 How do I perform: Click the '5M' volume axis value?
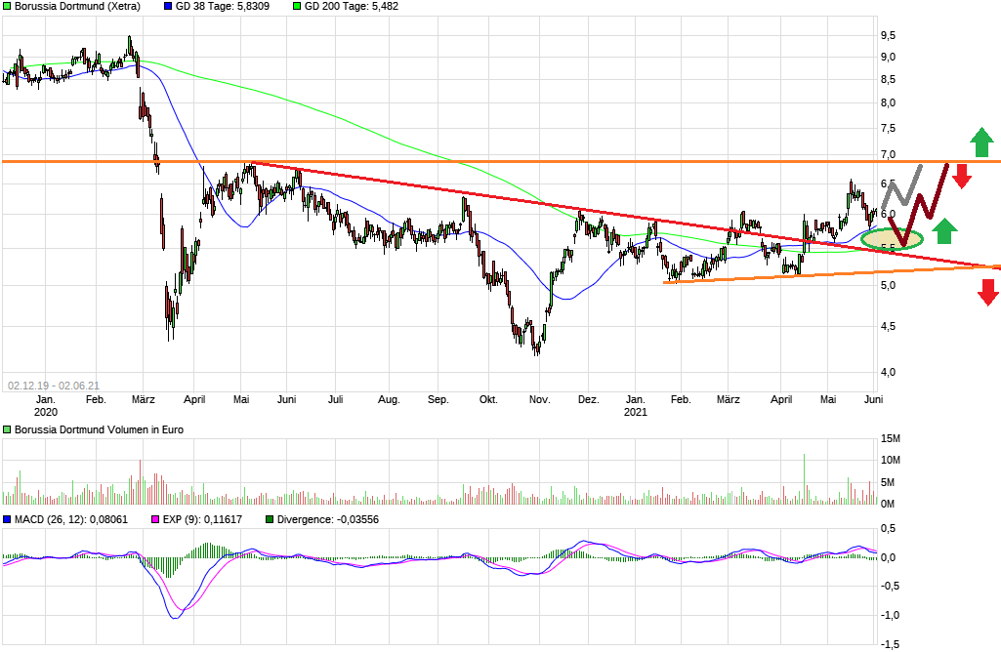pyautogui.click(x=888, y=482)
